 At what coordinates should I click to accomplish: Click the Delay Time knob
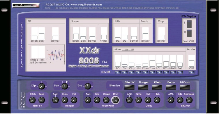pyautogui.click(x=138, y=100)
